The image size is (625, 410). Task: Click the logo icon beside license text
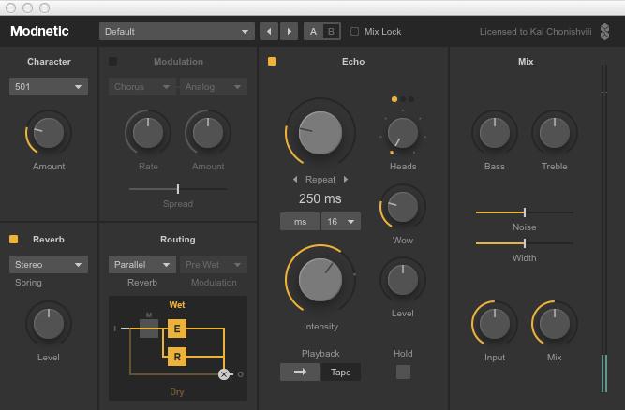pyautogui.click(x=604, y=32)
